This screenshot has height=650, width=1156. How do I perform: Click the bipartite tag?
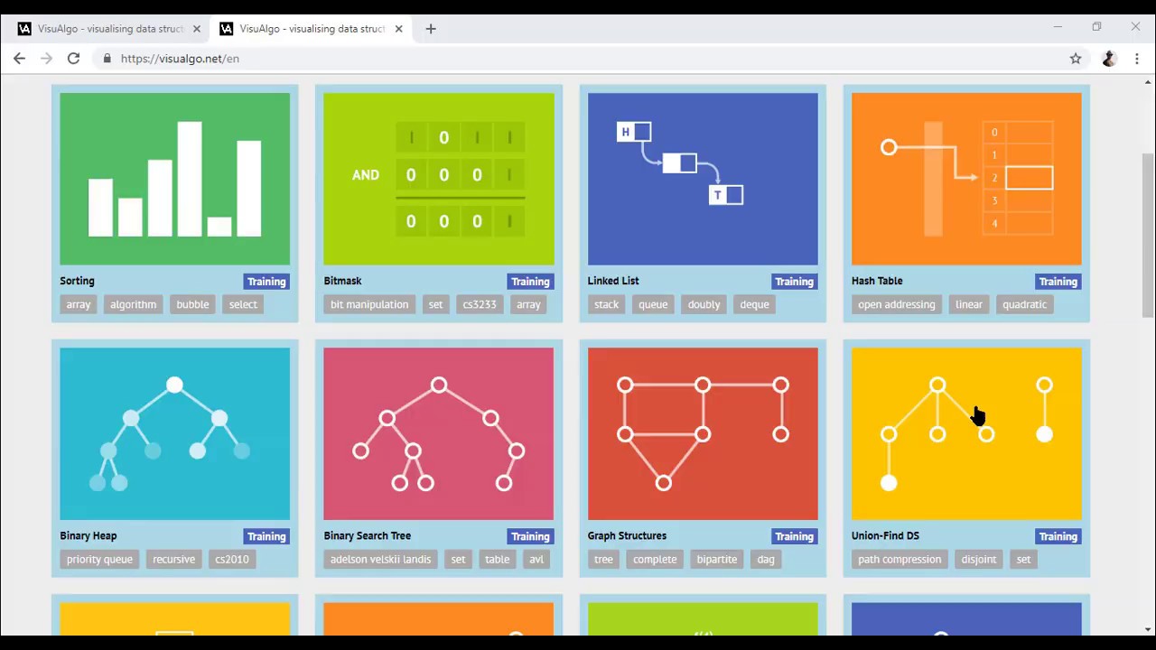[x=717, y=559]
